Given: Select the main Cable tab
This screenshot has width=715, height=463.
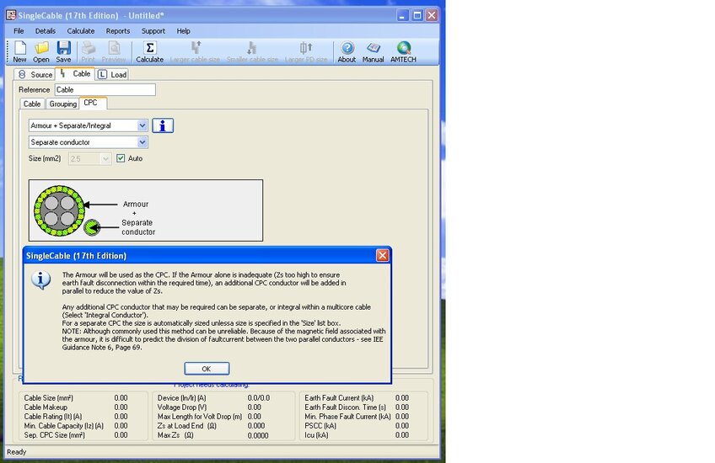Looking at the screenshot, I should click(x=75, y=74).
